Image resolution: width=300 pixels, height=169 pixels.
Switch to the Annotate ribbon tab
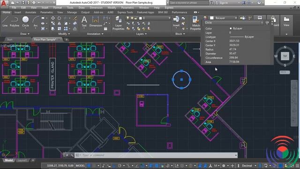point(30,12)
